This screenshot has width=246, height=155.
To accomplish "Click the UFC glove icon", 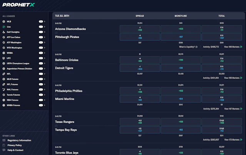I will click(4, 58).
